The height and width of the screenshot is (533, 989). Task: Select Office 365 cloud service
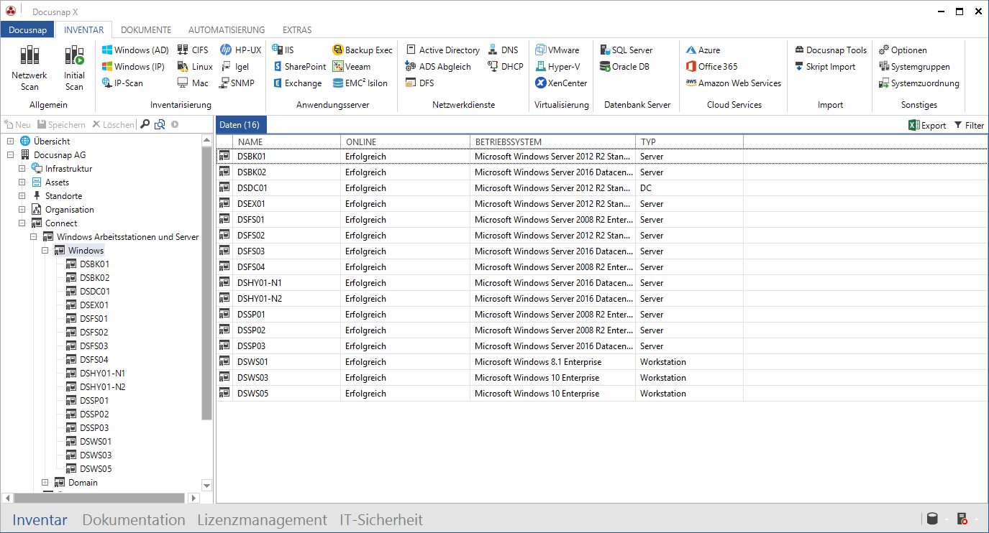coord(711,67)
